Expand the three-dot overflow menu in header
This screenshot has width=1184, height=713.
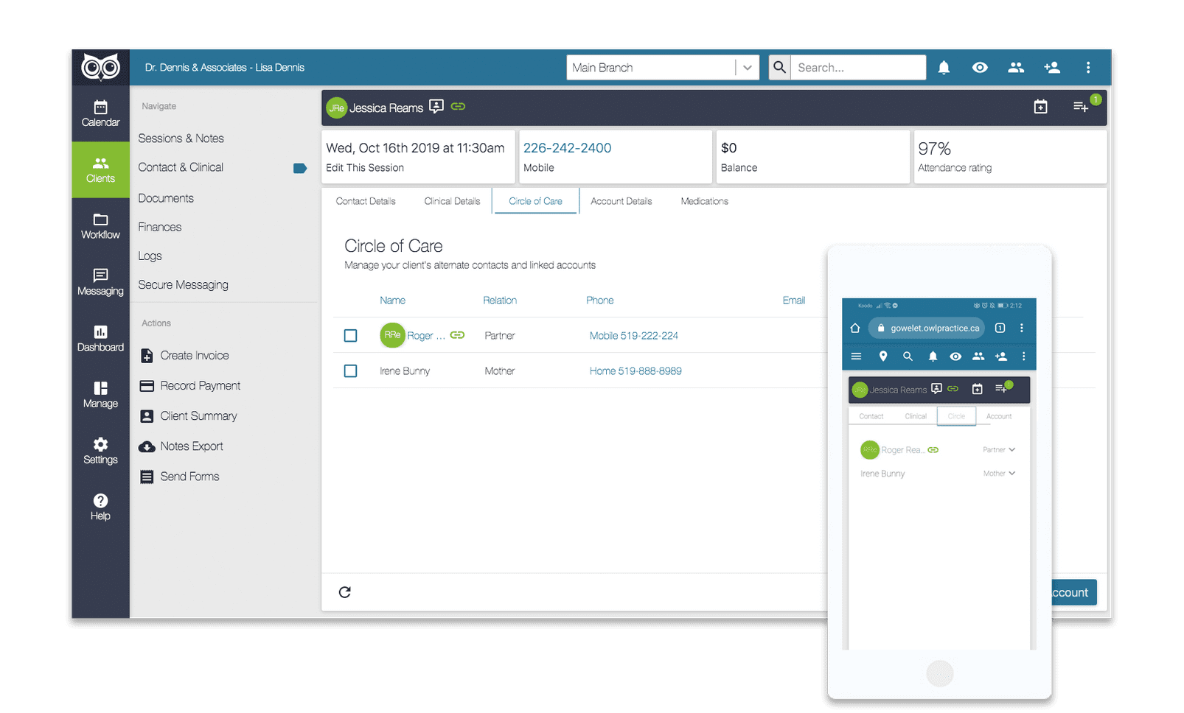click(x=1088, y=67)
